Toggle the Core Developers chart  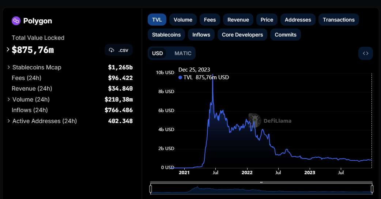click(x=242, y=35)
